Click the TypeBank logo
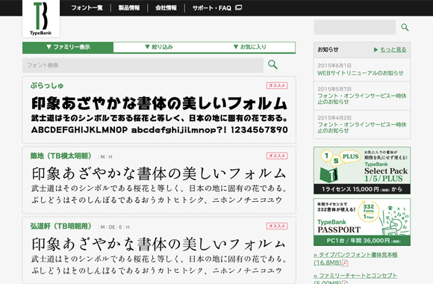 41,18
